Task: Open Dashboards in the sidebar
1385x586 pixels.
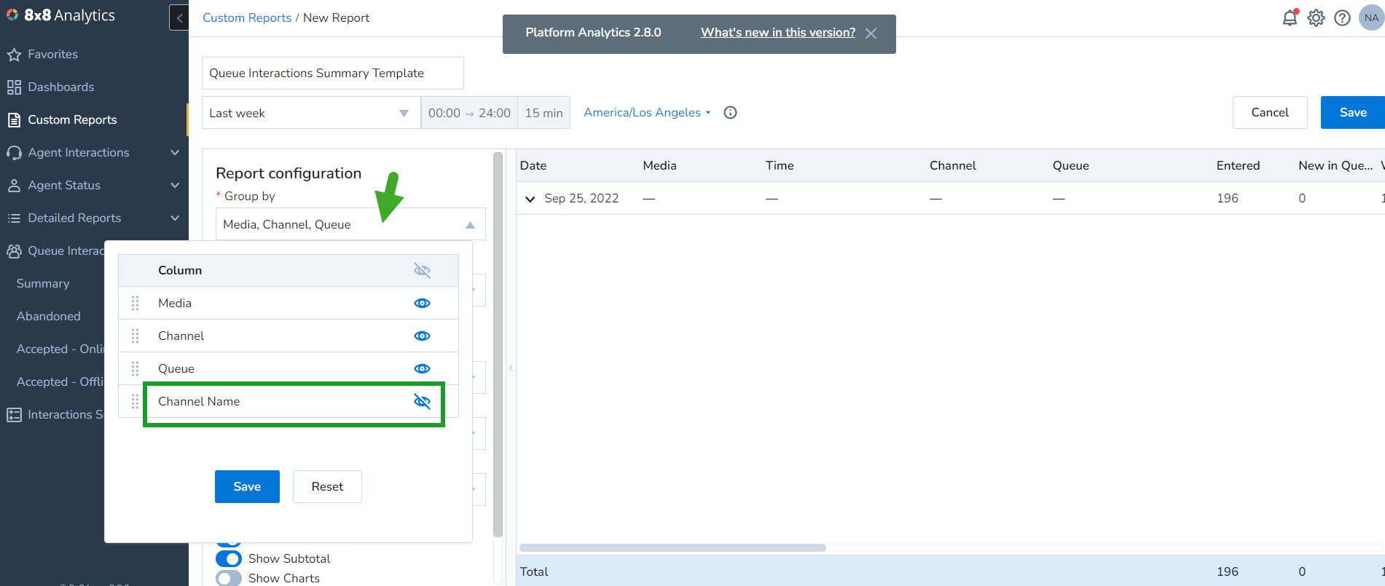Action: [61, 87]
